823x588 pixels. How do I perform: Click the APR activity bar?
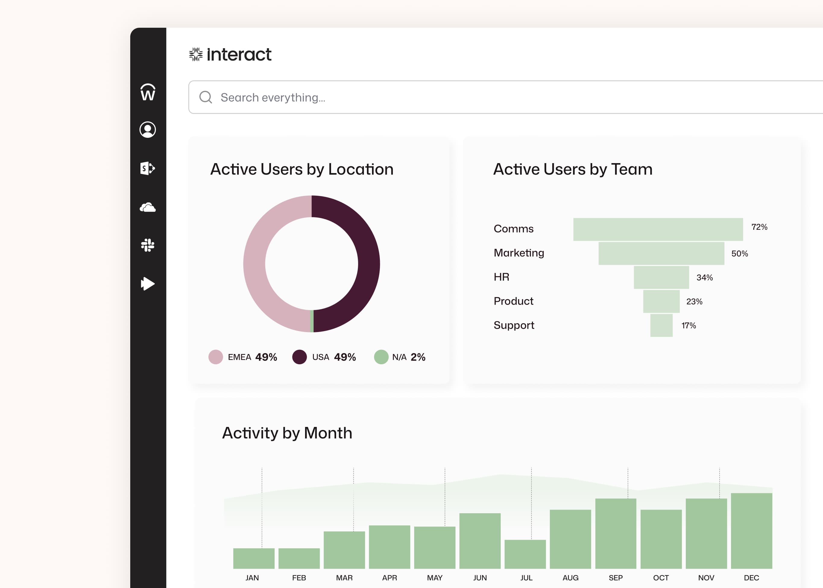389,547
